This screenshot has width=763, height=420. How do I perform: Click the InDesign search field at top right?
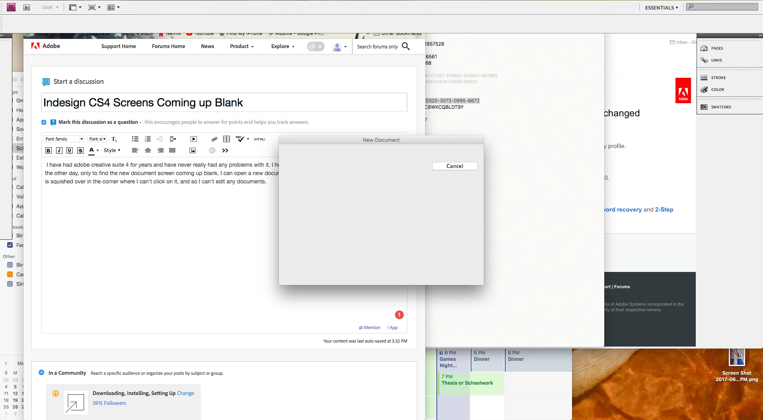click(722, 7)
